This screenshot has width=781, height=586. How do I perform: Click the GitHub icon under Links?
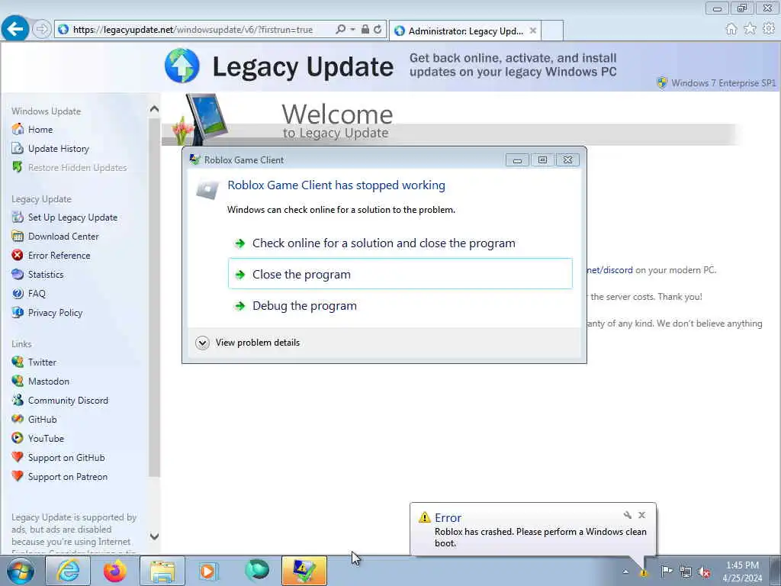[18, 419]
